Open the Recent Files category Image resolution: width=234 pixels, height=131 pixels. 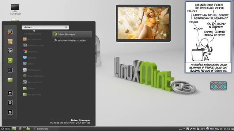(32, 95)
